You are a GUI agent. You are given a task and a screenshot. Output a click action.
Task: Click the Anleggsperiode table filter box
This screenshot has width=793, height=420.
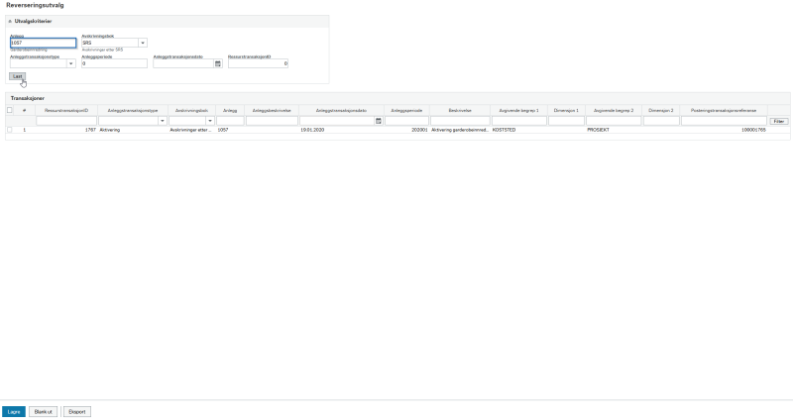click(406, 121)
